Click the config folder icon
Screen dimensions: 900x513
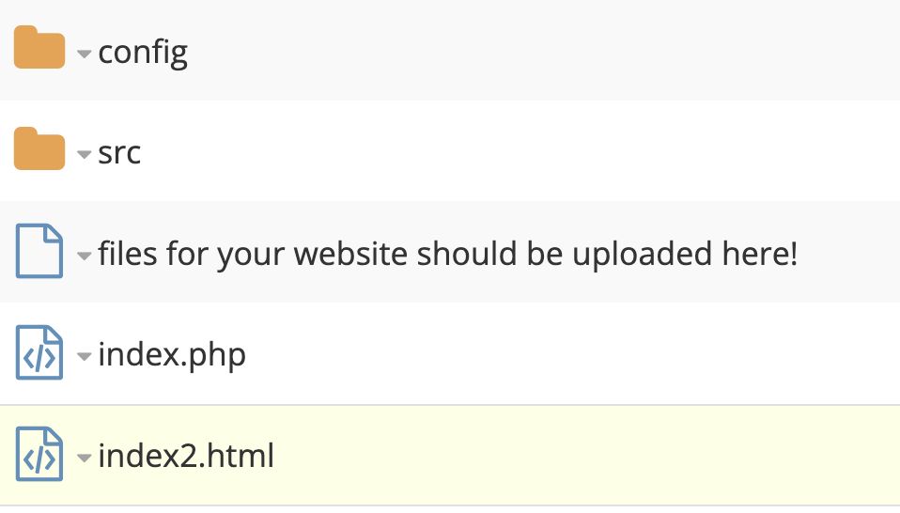click(x=39, y=49)
